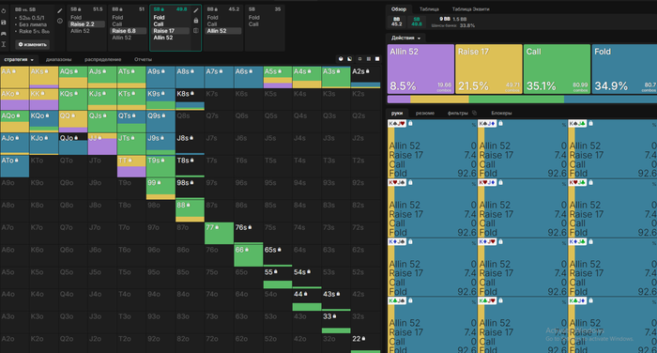
Task: Click Call in the SB 35 node
Action: coord(253,24)
